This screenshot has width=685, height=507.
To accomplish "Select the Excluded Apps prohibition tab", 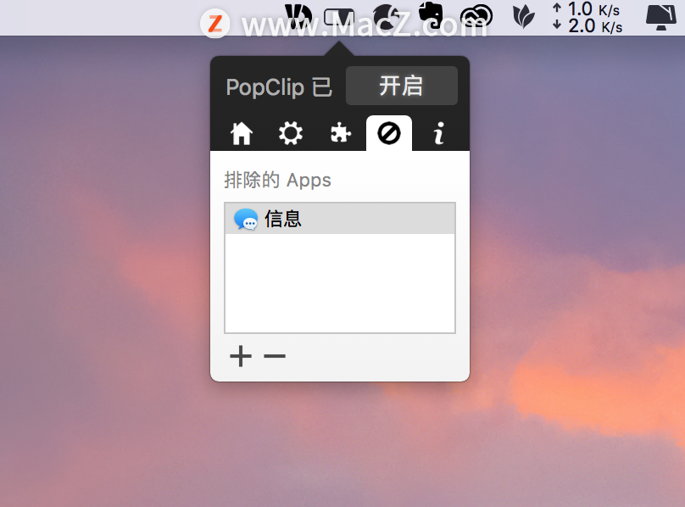I will click(389, 133).
